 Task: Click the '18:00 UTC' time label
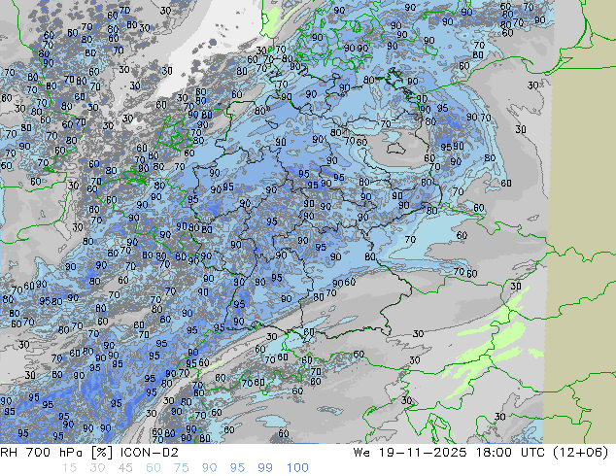click(x=510, y=453)
